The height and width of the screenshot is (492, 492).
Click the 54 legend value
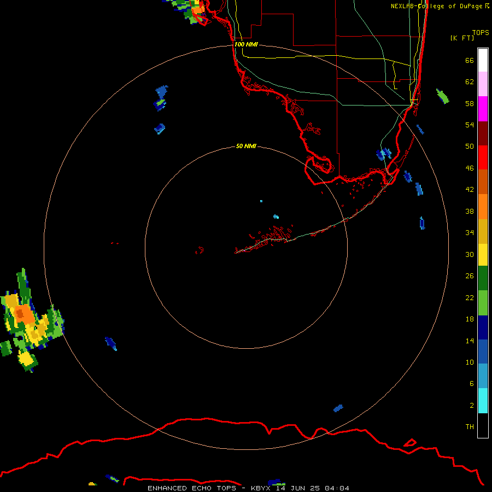pyautogui.click(x=470, y=125)
